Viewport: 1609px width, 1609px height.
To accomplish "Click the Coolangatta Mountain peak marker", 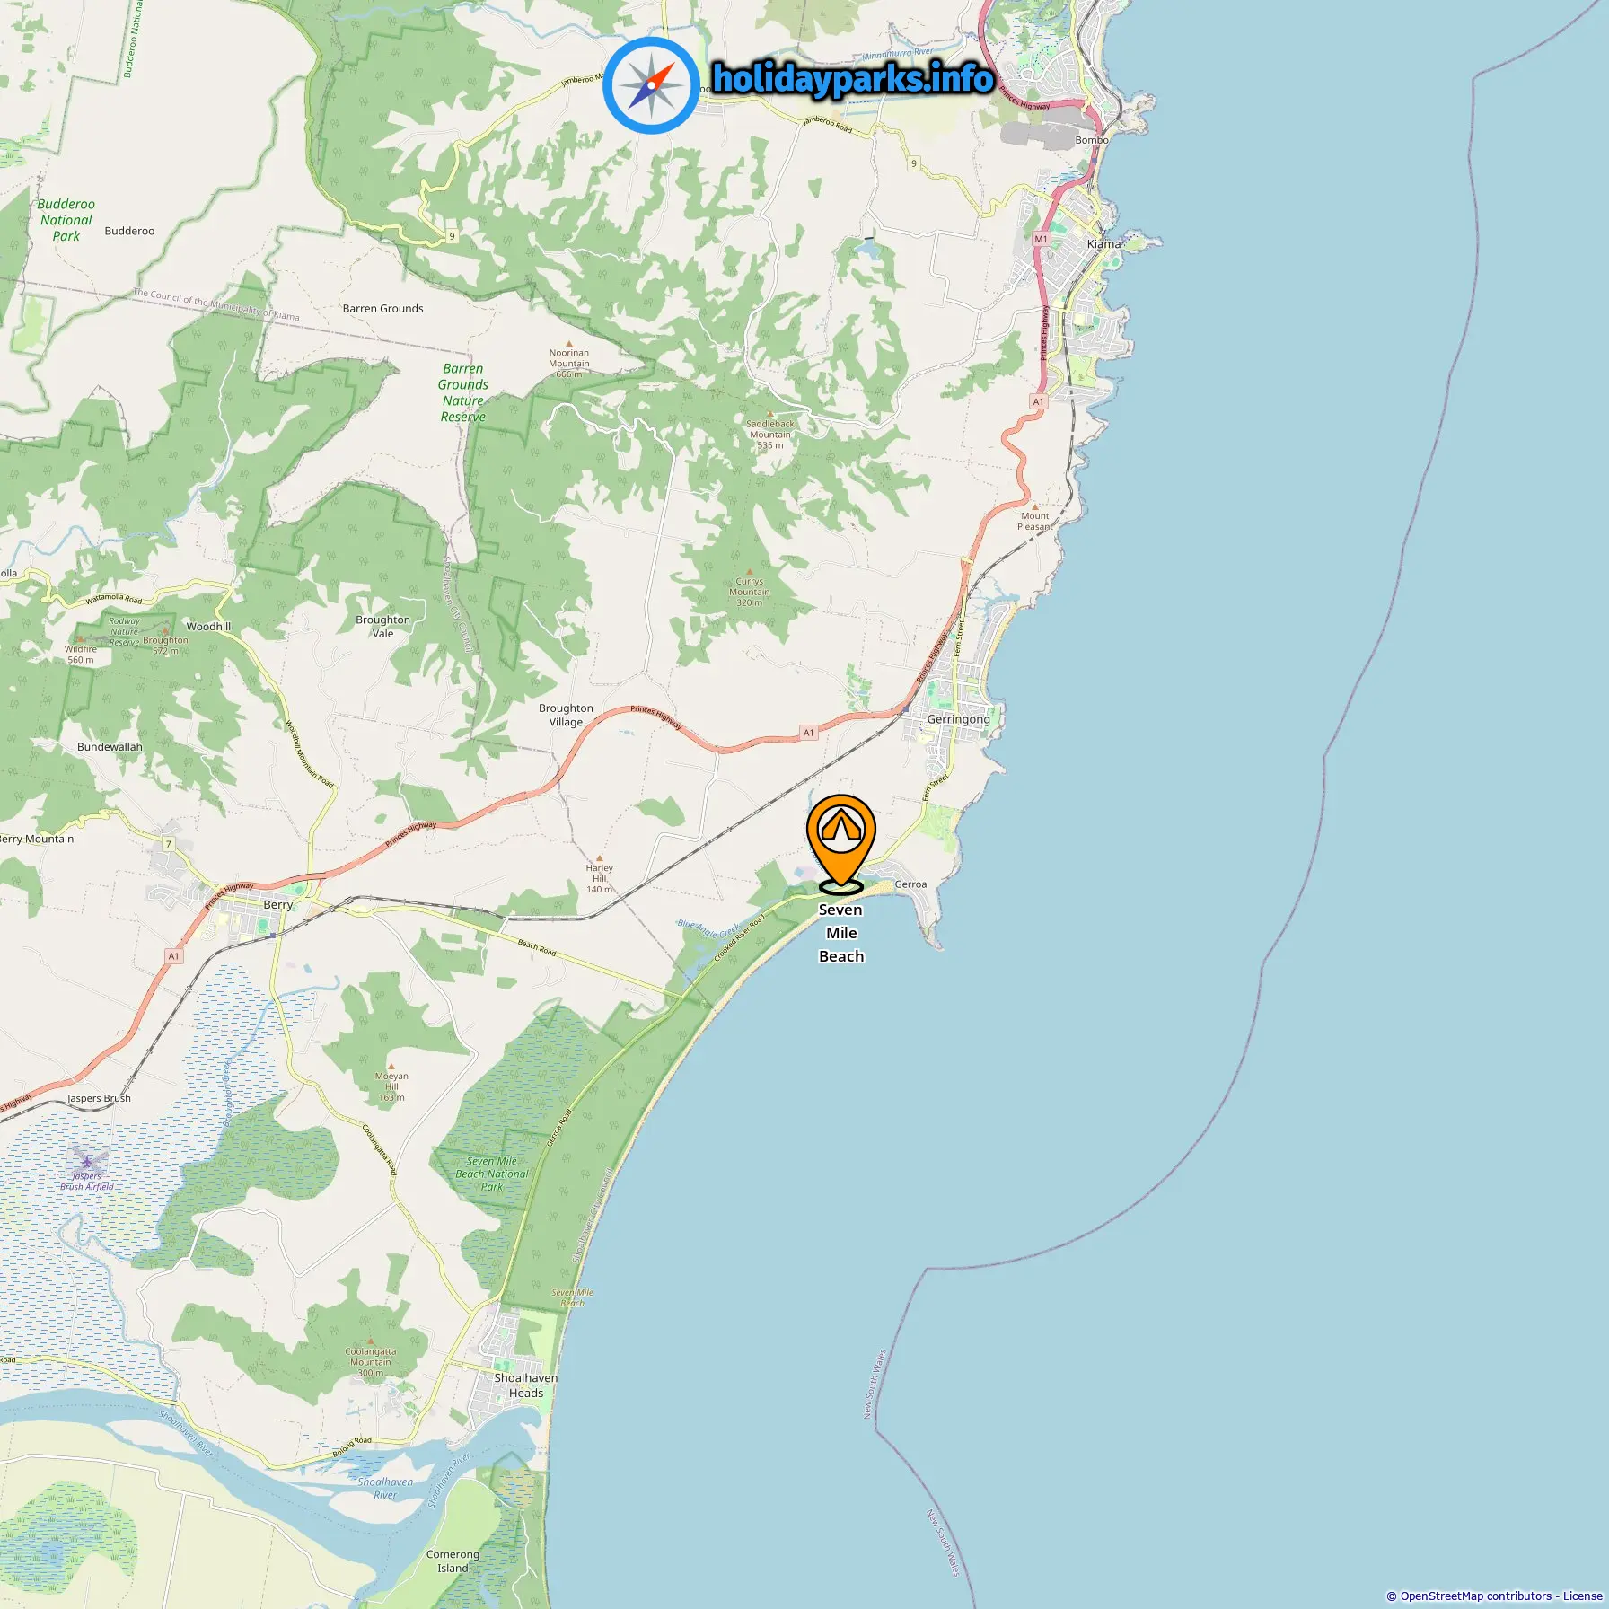I will (x=370, y=1341).
